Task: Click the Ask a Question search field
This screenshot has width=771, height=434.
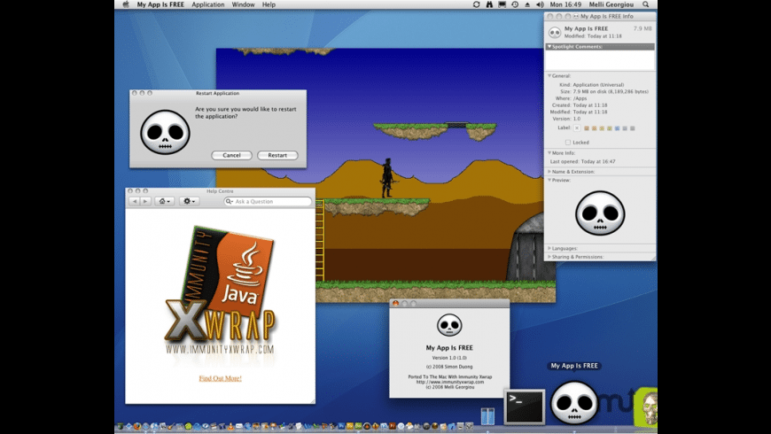Action: 268,202
